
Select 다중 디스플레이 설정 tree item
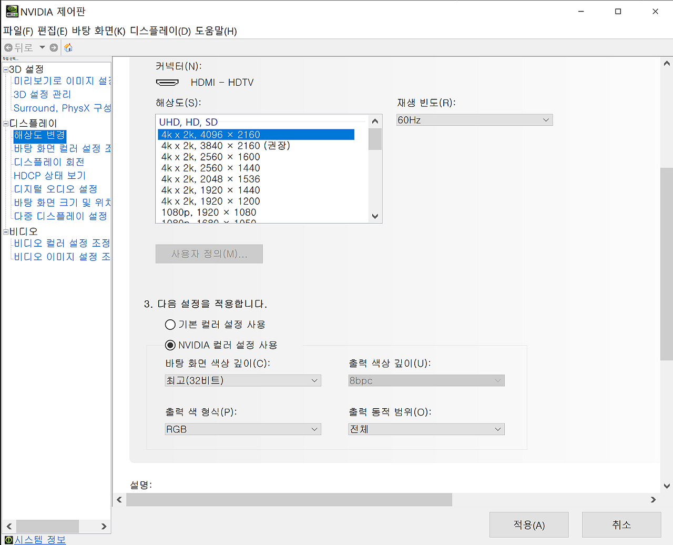click(x=60, y=216)
